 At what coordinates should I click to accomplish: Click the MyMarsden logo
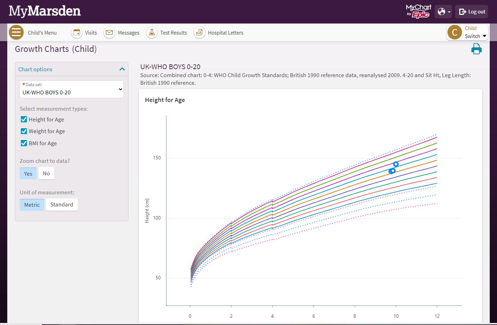(45, 11)
